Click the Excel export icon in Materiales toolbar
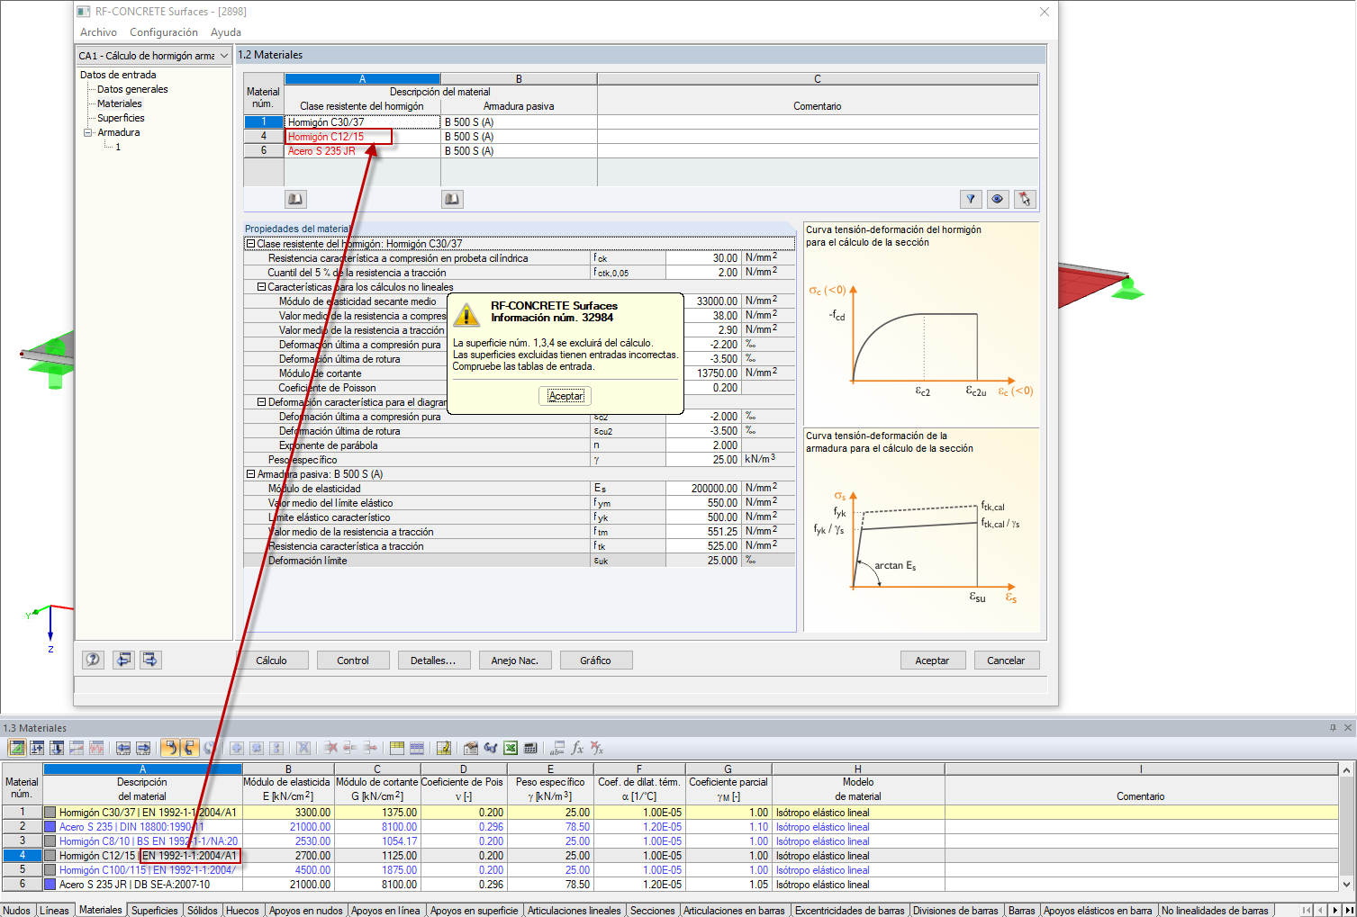Image resolution: width=1357 pixels, height=917 pixels. (511, 748)
